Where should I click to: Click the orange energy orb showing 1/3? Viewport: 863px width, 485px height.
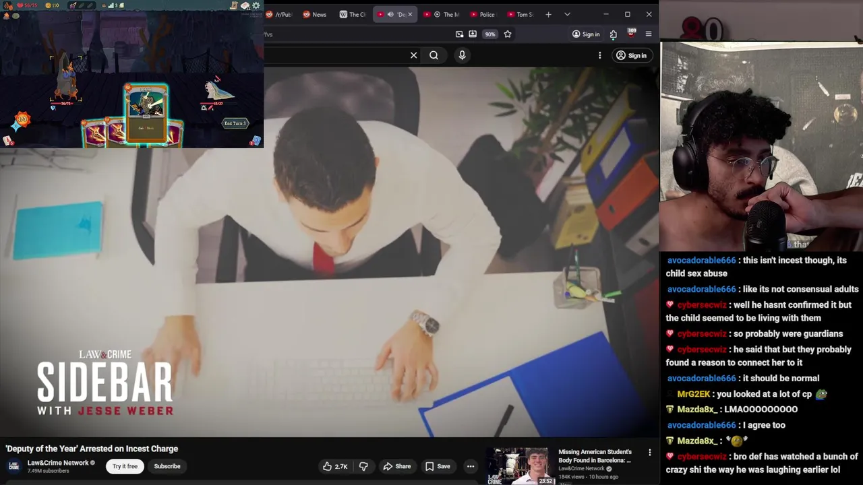pyautogui.click(x=22, y=120)
